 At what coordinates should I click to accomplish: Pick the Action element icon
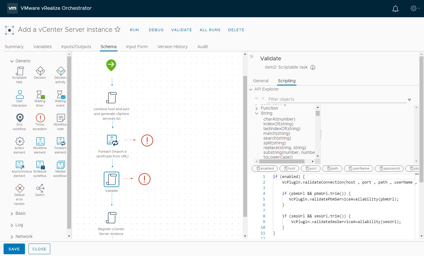[20, 142]
